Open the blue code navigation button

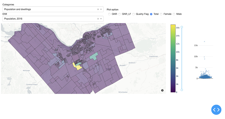(x=216, y=110)
